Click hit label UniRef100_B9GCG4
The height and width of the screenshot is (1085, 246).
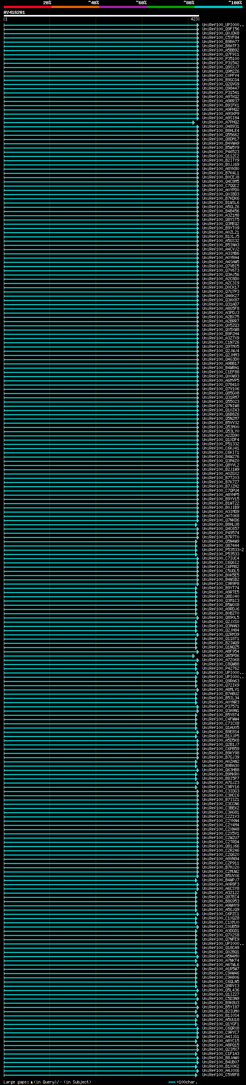click(x=221, y=80)
